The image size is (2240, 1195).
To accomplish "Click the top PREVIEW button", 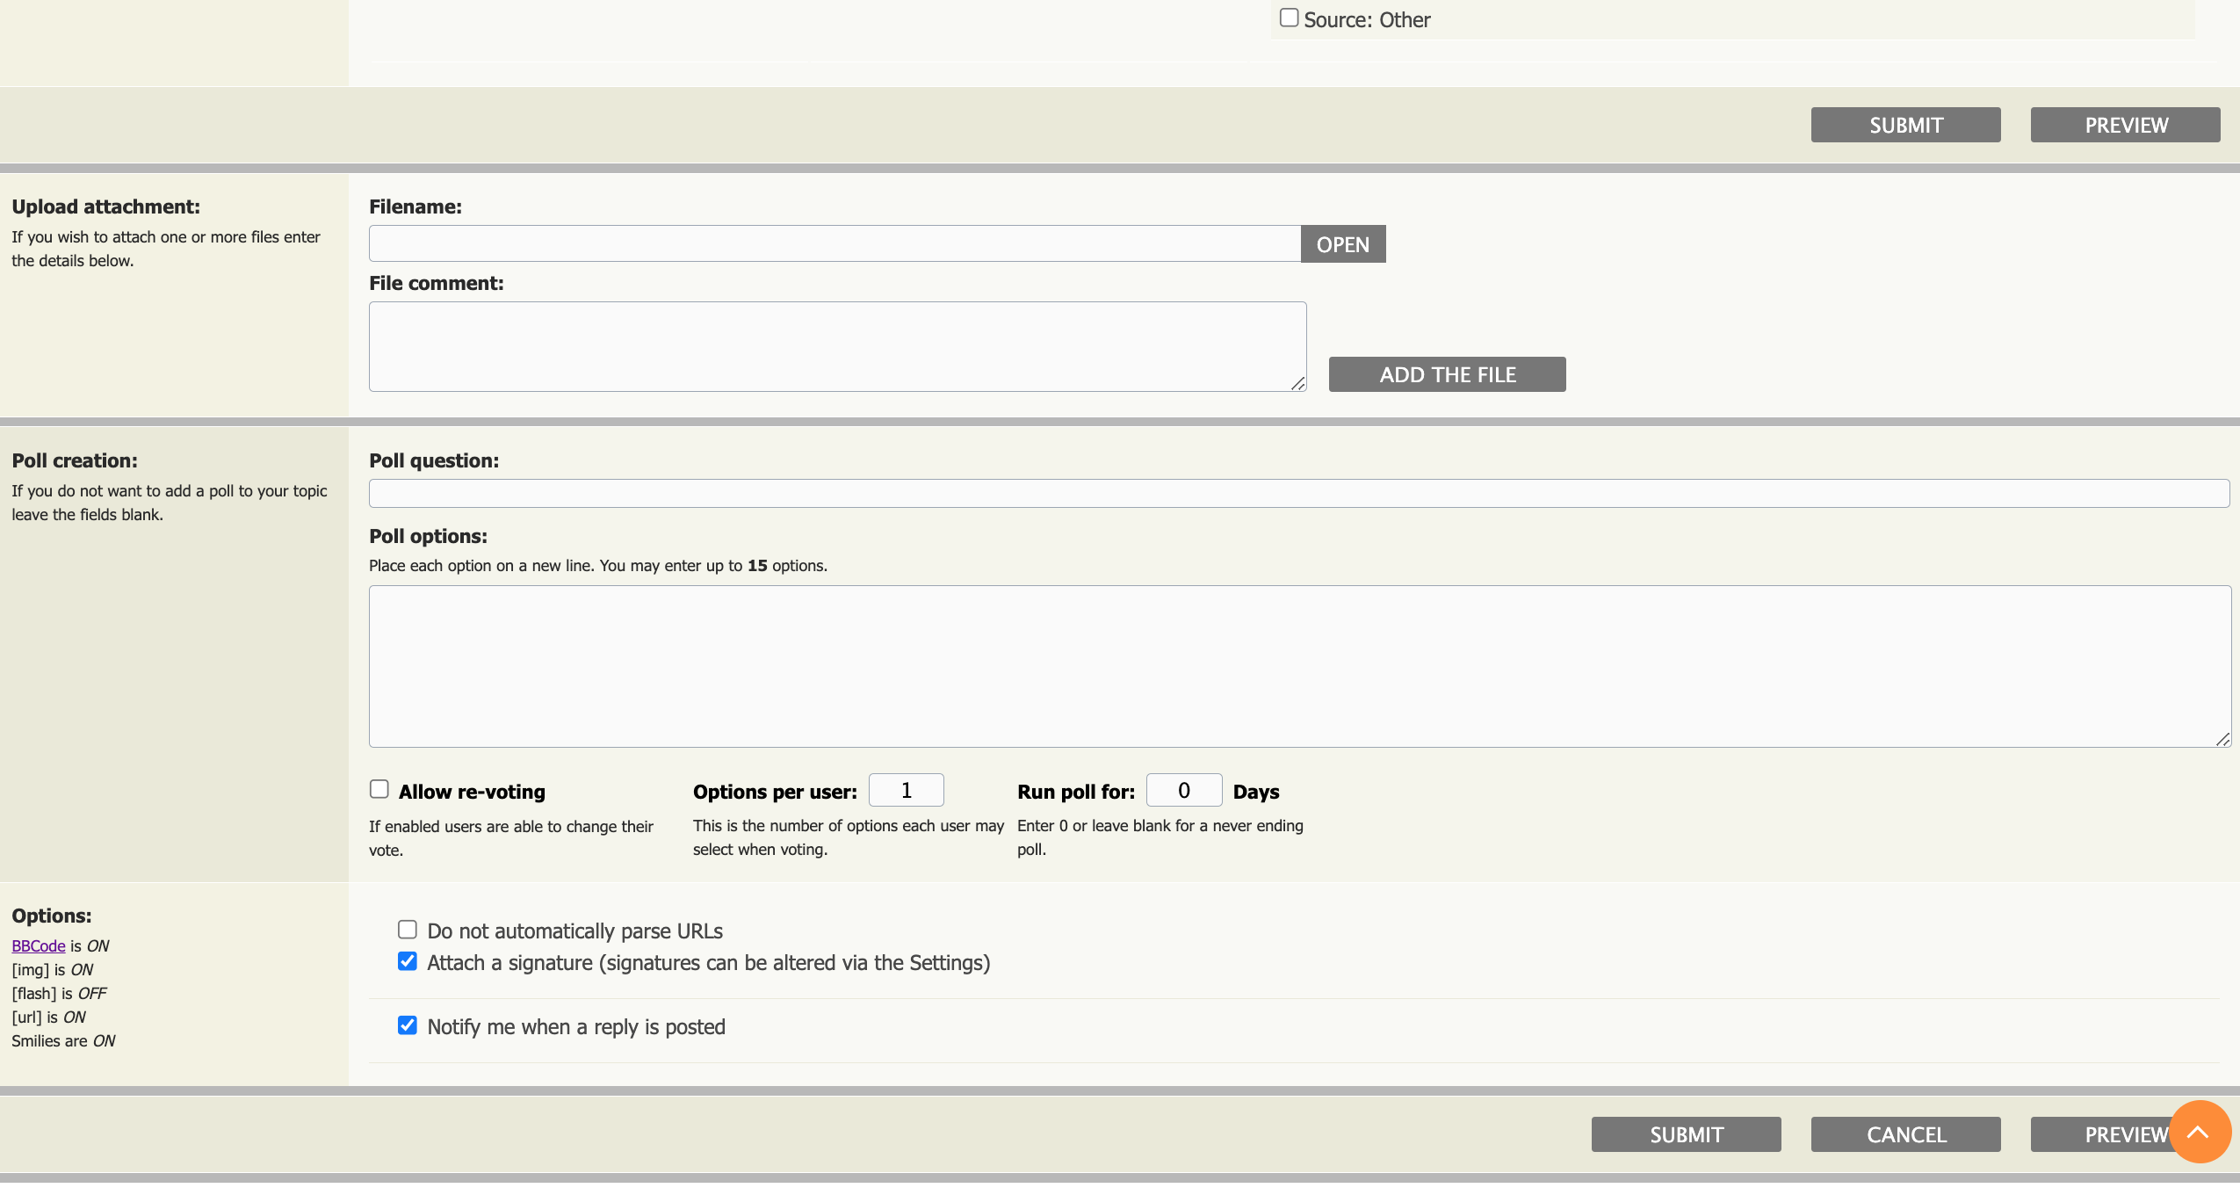I will point(2124,125).
